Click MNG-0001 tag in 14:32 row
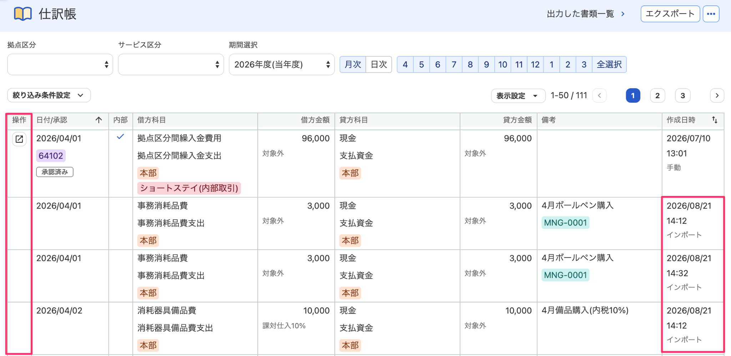The height and width of the screenshot is (356, 731). coord(565,275)
